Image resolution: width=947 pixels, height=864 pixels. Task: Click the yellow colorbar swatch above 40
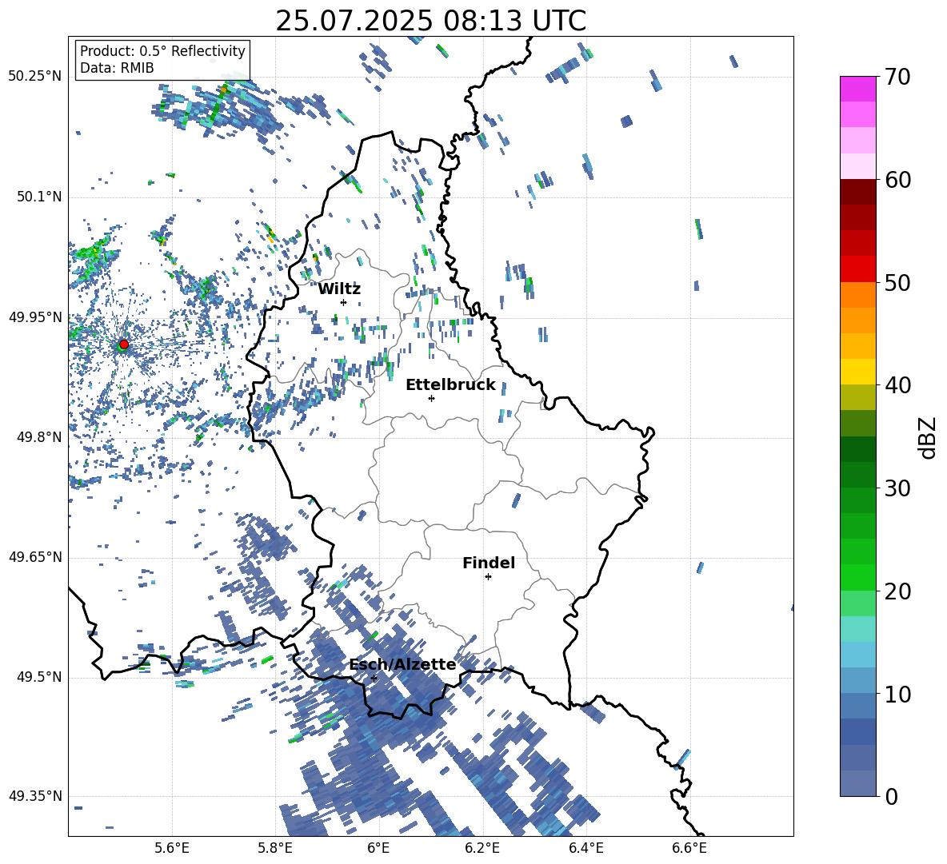pos(857,372)
